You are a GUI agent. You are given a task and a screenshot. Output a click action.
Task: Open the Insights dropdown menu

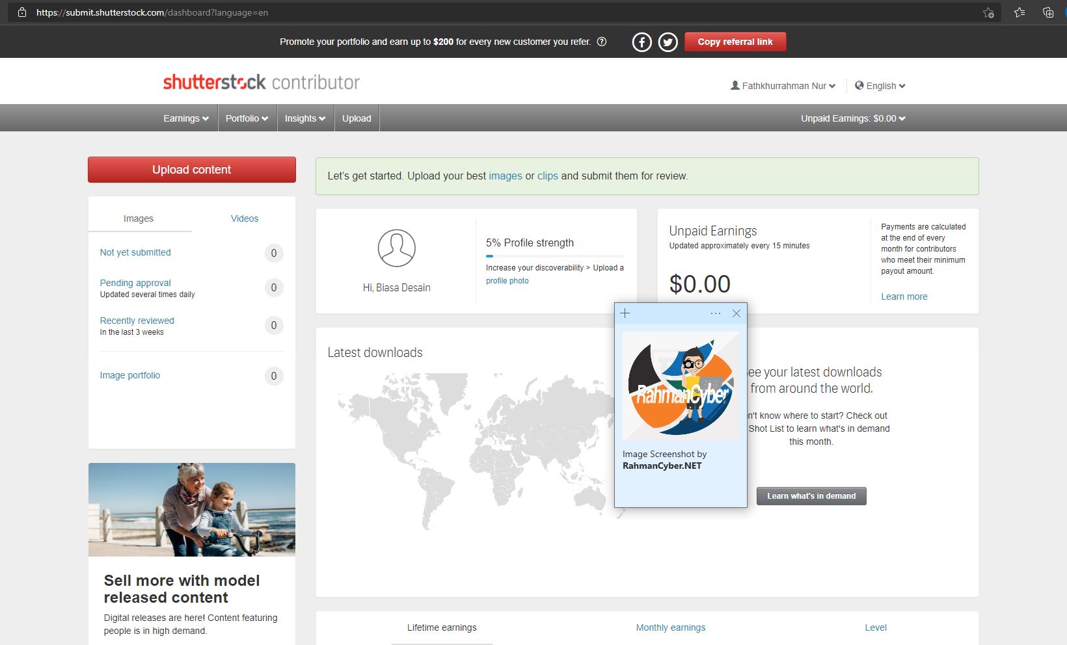tap(304, 118)
